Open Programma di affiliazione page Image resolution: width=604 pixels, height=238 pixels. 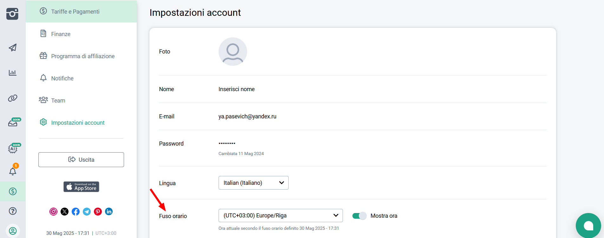click(82, 56)
